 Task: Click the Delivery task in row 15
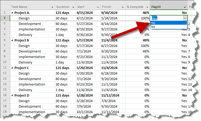[x=25, y=90]
